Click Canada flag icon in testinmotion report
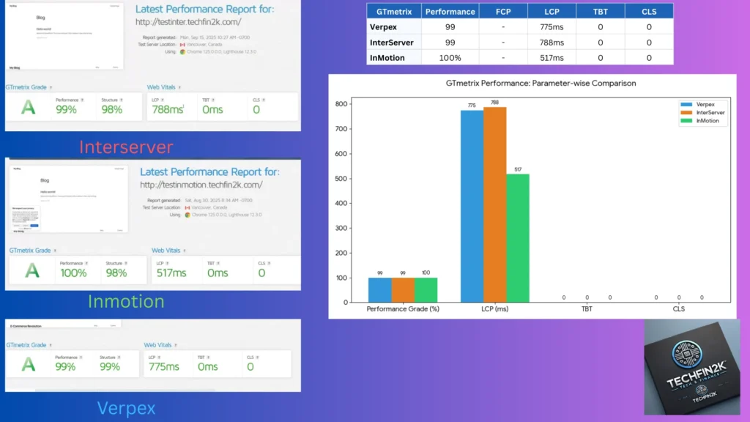The width and height of the screenshot is (750, 422). click(x=187, y=207)
